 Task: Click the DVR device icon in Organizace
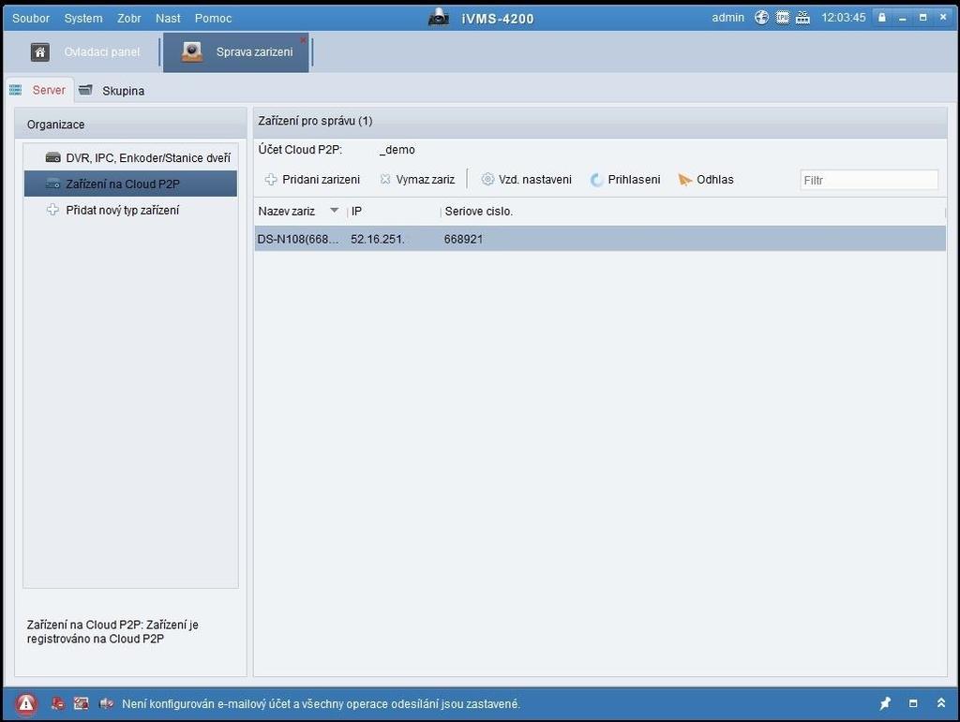(53, 157)
